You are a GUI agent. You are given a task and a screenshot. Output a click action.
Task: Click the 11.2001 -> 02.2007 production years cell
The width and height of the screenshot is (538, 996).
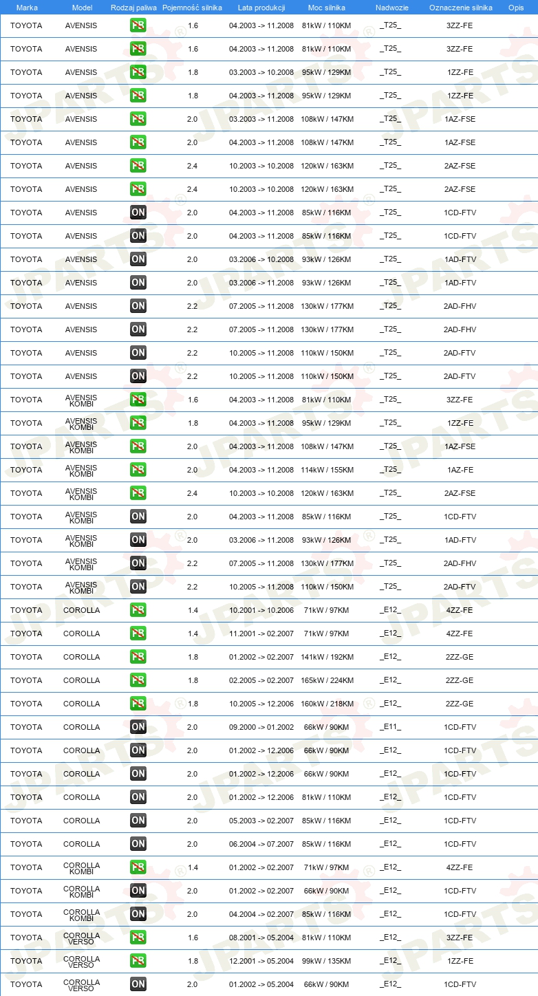click(x=261, y=634)
